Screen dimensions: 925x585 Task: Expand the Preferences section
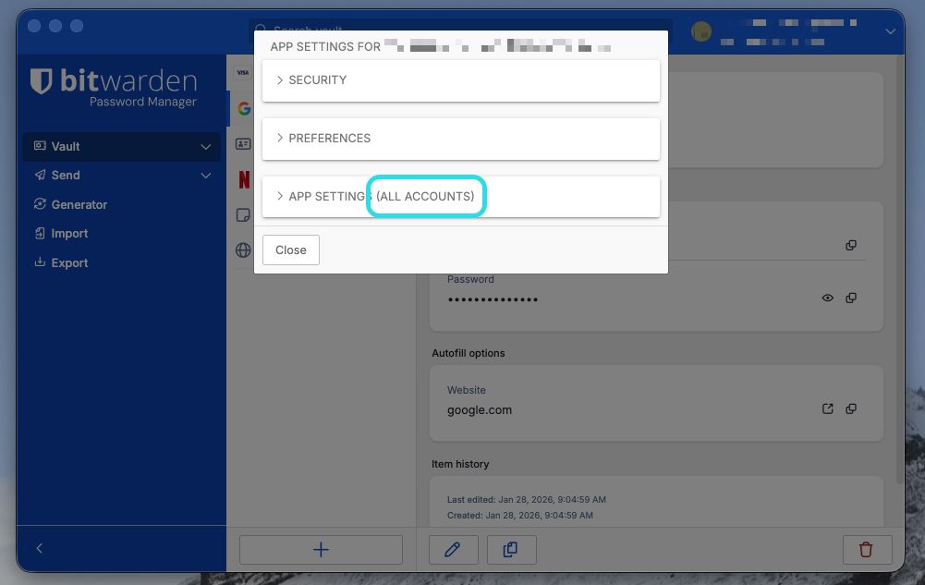click(460, 138)
